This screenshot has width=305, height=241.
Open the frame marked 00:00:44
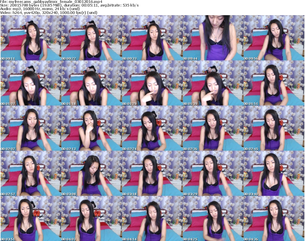213,38
